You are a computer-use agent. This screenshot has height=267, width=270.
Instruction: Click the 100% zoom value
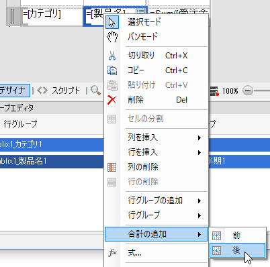point(230,91)
